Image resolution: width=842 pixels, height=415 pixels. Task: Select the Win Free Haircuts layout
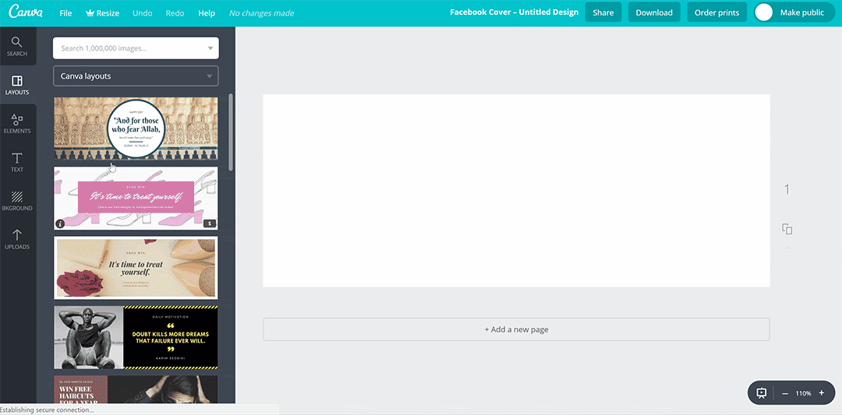pyautogui.click(x=136, y=389)
